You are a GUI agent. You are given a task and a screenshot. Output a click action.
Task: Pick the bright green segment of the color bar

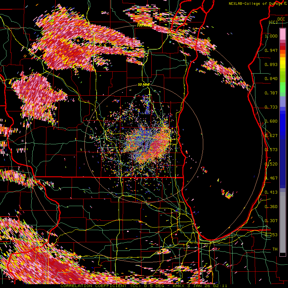click(x=283, y=87)
